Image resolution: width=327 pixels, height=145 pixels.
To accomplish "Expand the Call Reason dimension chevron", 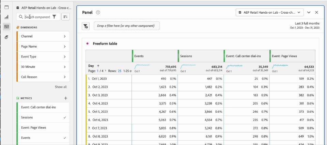I will (65, 77).
